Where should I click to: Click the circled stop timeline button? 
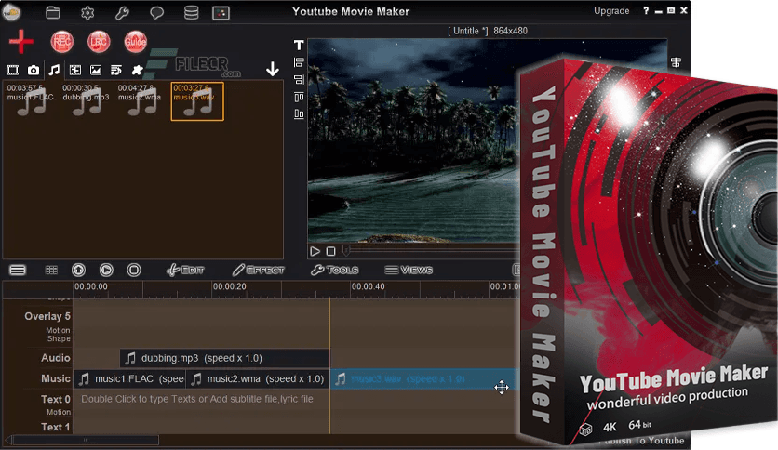point(134,271)
